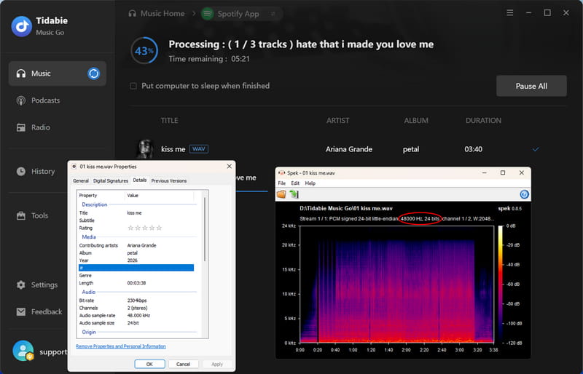Click the Properties dialog scrollbar

205,230
